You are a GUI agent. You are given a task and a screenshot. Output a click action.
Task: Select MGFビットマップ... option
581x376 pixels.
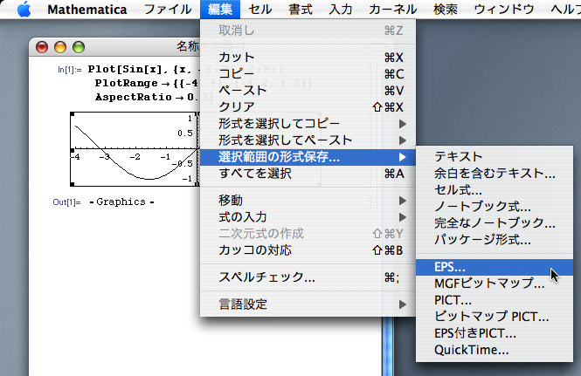489,284
